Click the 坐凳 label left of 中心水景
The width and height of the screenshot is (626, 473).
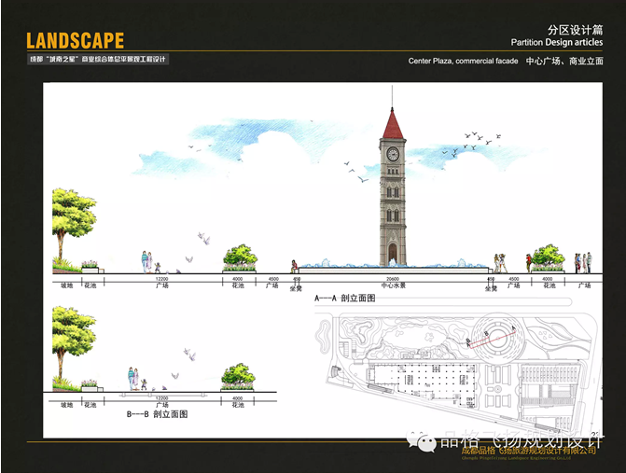click(296, 288)
